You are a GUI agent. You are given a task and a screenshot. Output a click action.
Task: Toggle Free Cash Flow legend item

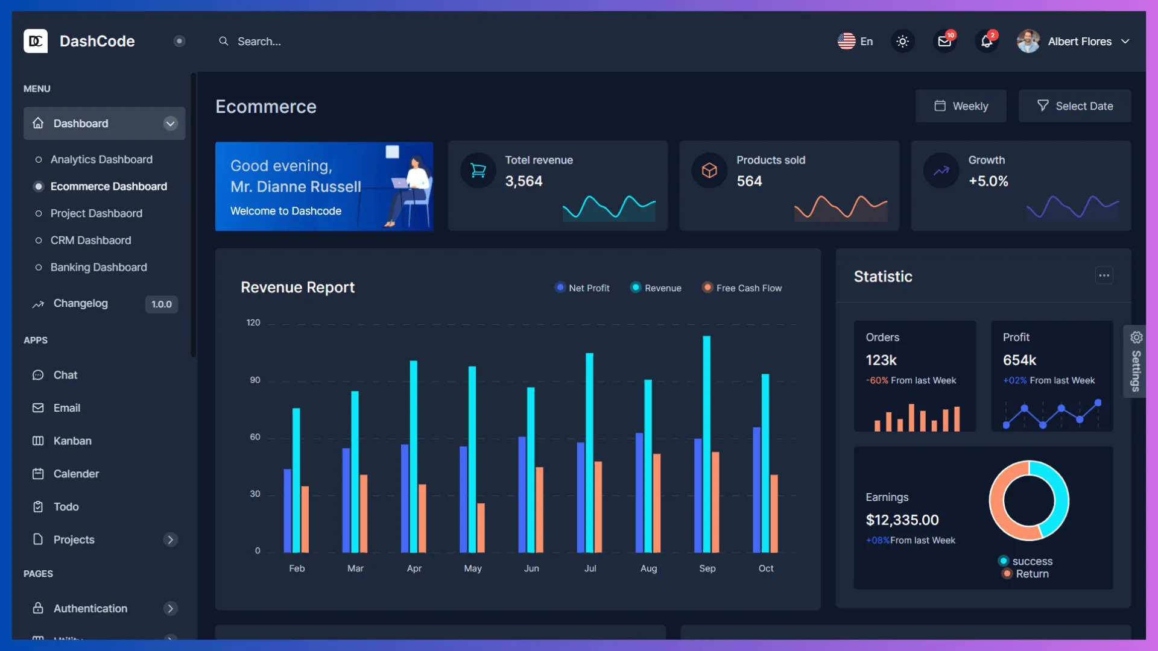(x=742, y=288)
